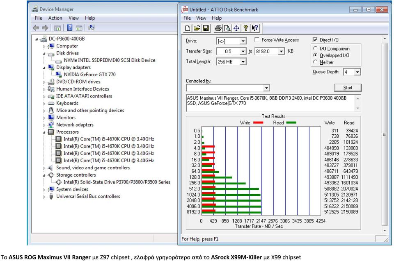The image size is (394, 261).
Task: Expand the Network adapters tree node
Action: [x=44, y=125]
